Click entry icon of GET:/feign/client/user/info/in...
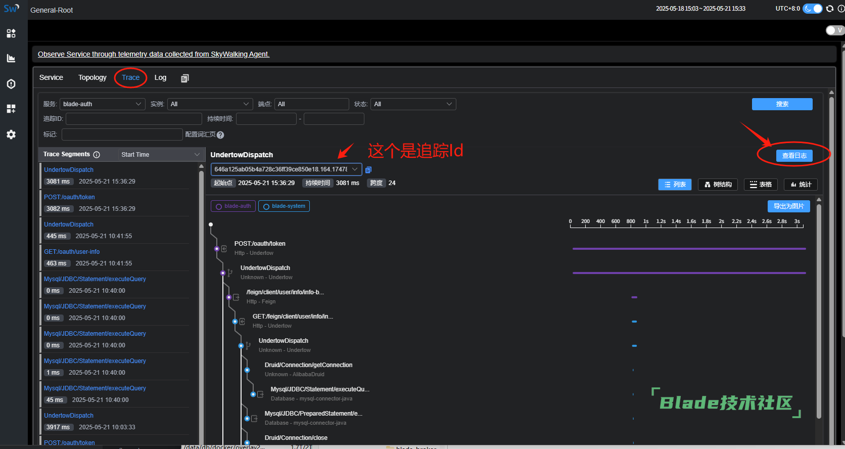Image resolution: width=845 pixels, height=449 pixels. coord(242,322)
